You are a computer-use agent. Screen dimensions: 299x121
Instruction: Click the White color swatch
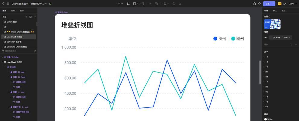(x=266, y=119)
